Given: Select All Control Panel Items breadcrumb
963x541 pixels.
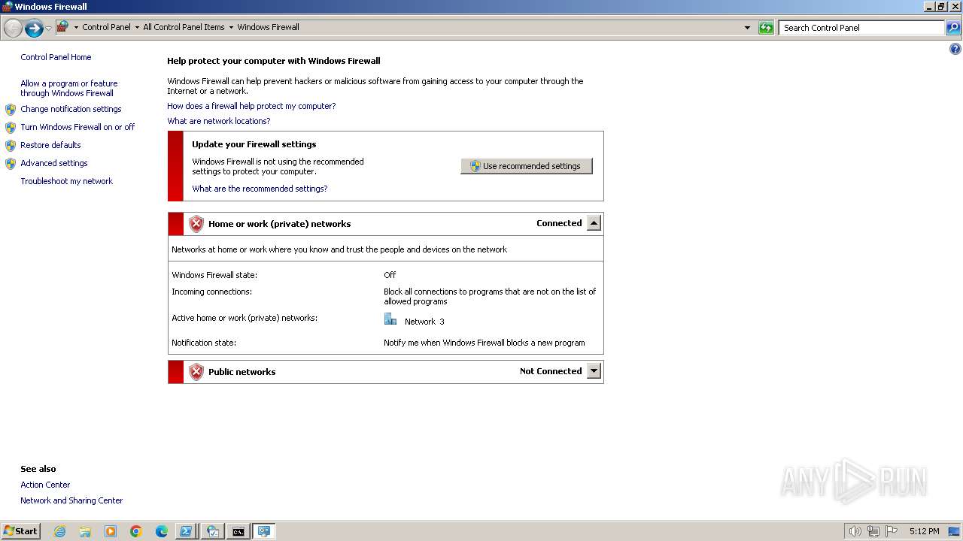Looking at the screenshot, I should 184,27.
